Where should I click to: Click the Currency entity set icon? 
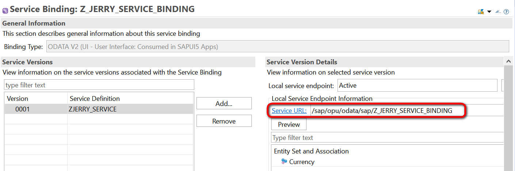pyautogui.click(x=284, y=161)
